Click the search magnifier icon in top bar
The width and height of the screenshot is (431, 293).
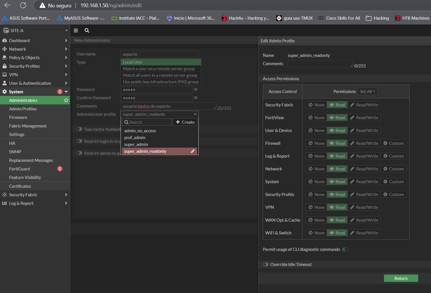87,30
